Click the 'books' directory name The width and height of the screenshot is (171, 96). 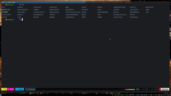click(20, 15)
